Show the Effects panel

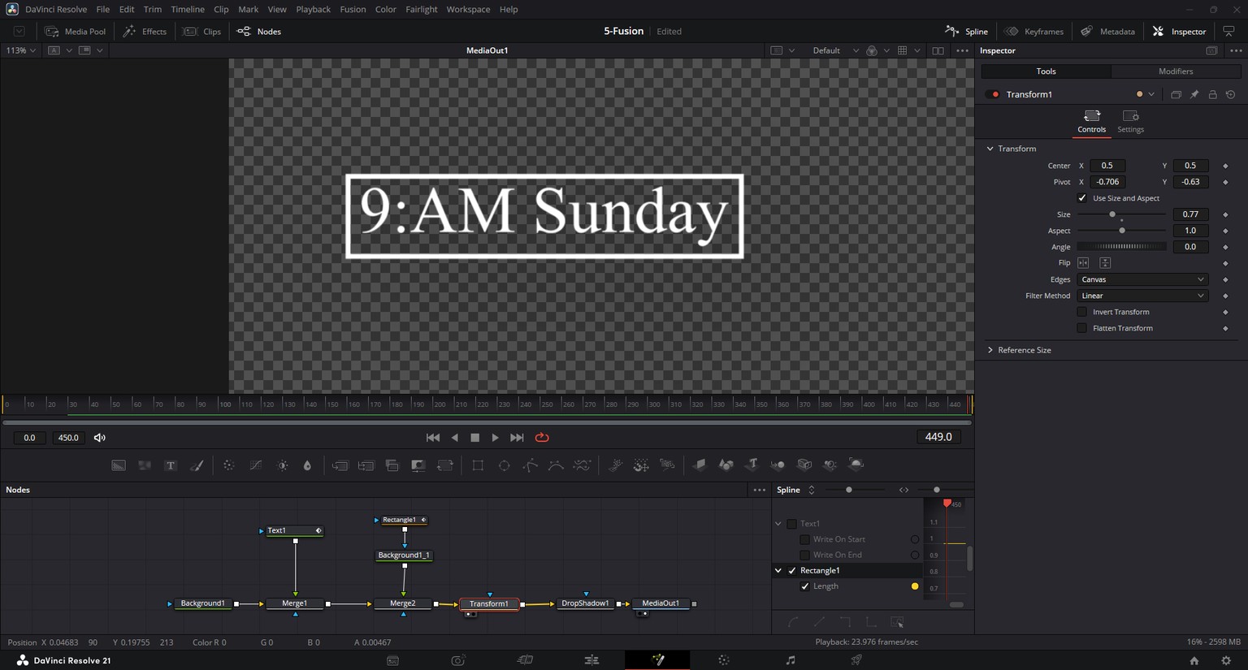click(x=145, y=32)
